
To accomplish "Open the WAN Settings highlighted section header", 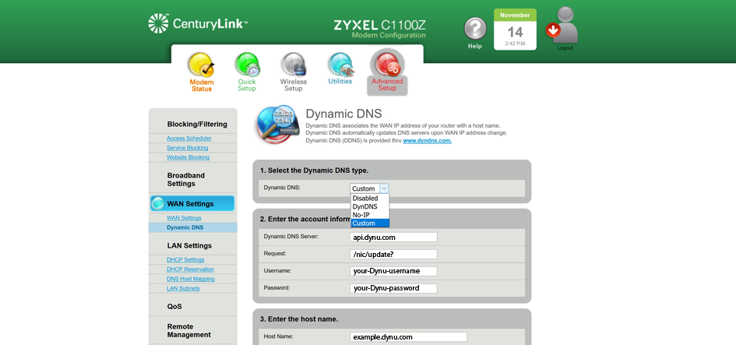I will [x=192, y=204].
